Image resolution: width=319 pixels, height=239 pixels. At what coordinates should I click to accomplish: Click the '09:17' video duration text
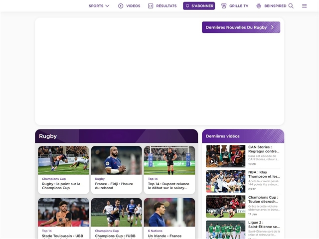coord(252,189)
